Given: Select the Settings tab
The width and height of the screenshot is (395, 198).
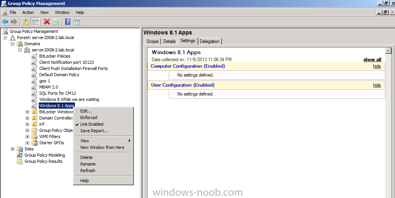Looking at the screenshot, I should pyautogui.click(x=188, y=41).
